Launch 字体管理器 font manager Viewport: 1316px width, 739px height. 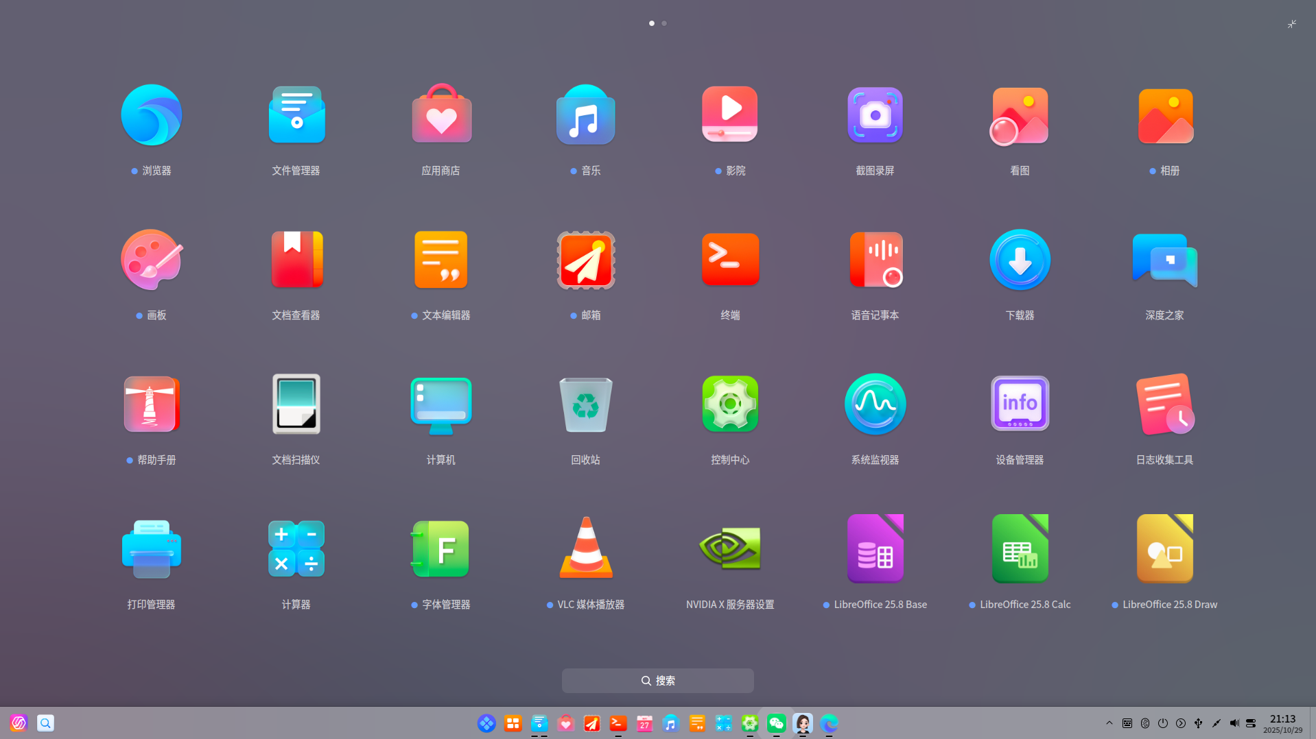[x=440, y=548]
